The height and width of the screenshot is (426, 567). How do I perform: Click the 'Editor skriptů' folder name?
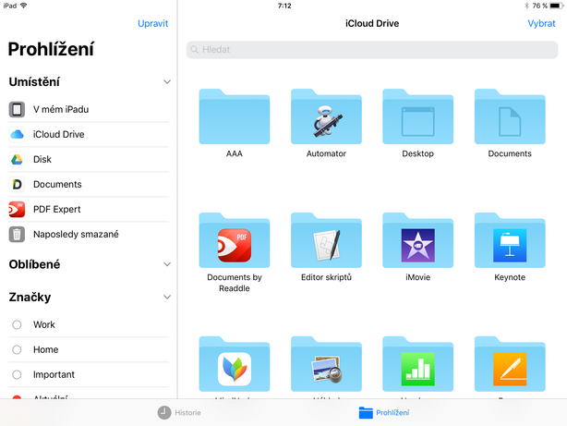tap(326, 277)
